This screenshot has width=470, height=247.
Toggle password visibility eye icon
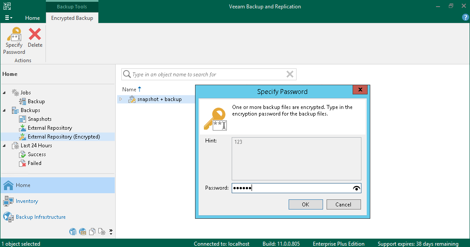pos(357,188)
